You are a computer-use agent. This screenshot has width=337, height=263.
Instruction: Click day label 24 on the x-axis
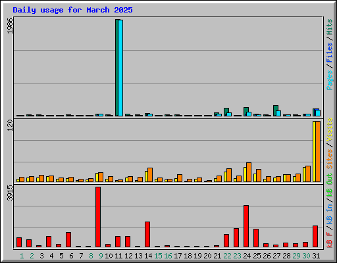[247, 256]
